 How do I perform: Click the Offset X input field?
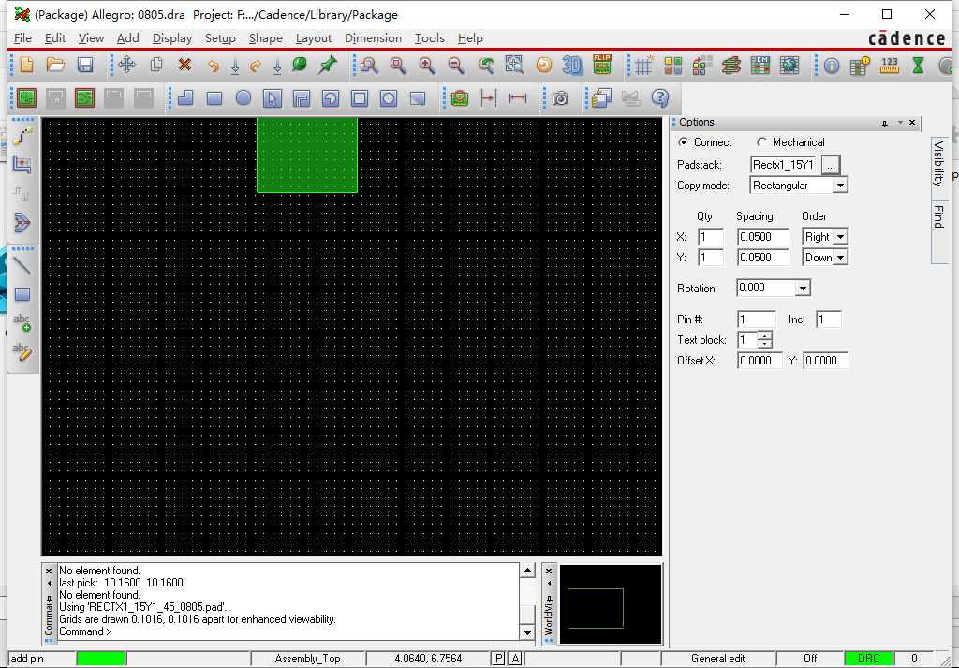760,361
